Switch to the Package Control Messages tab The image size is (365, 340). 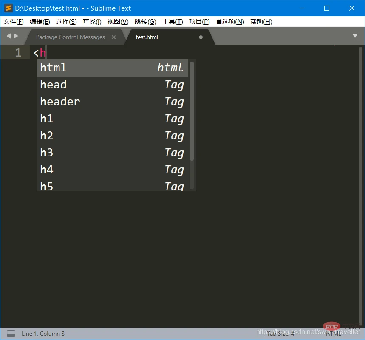pyautogui.click(x=70, y=37)
